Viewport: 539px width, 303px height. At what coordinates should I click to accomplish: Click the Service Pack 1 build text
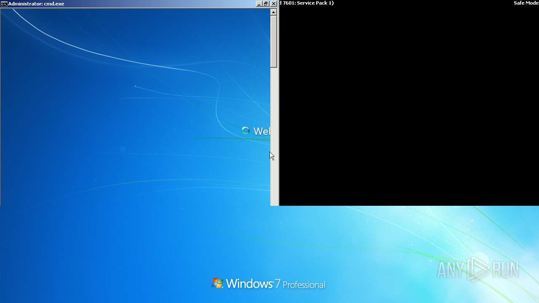tap(307, 3)
